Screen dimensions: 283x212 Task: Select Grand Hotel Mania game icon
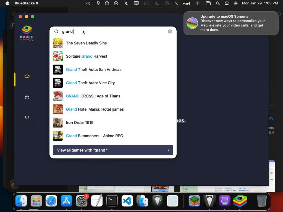tap(58, 109)
